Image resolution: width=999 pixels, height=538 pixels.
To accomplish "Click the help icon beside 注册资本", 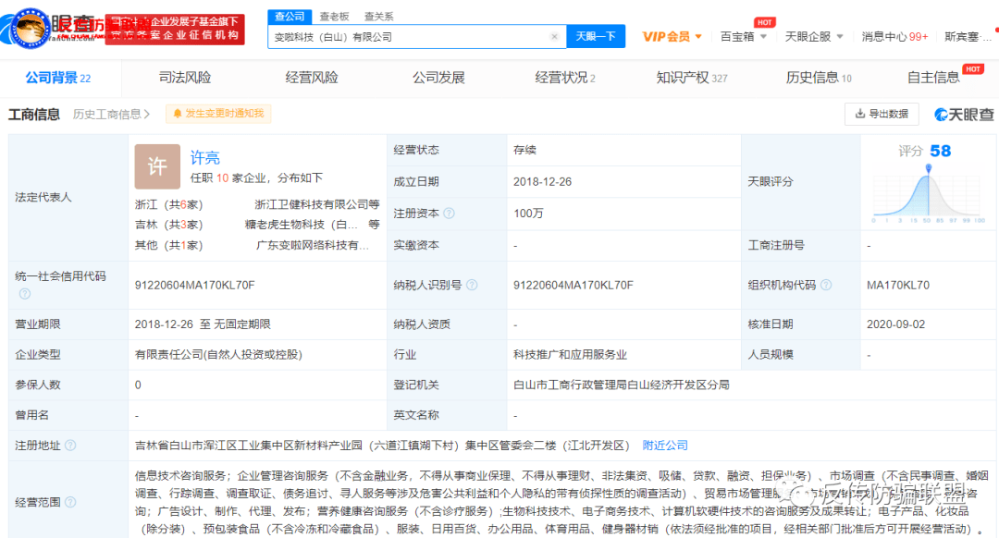I will click(x=447, y=214).
